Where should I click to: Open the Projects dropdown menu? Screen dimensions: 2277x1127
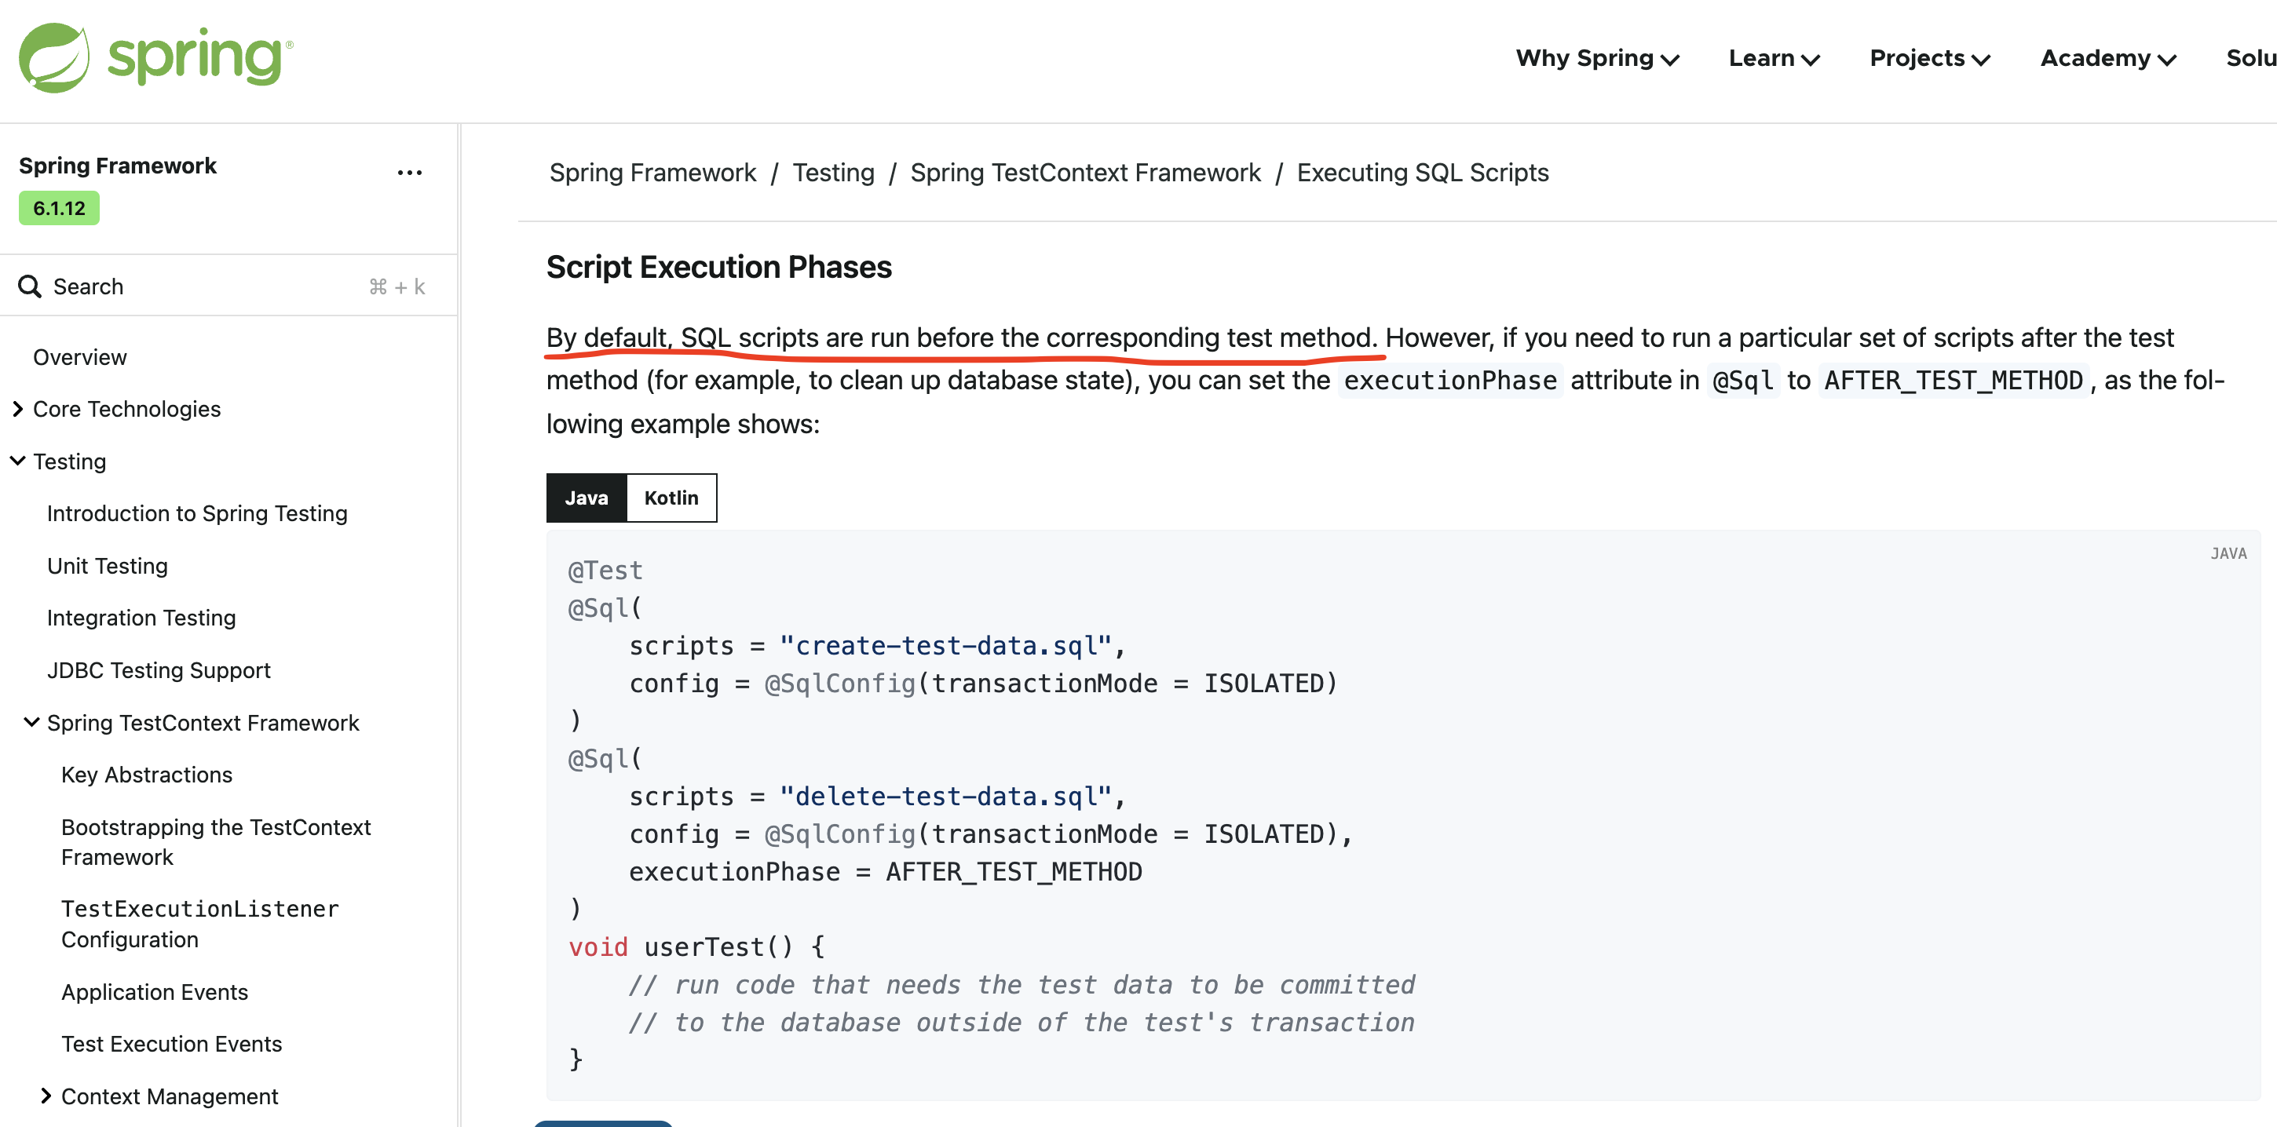[1928, 58]
